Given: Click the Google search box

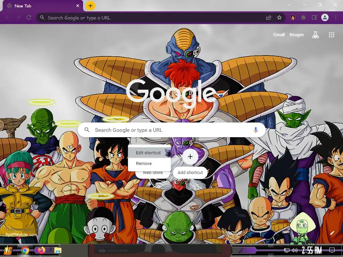Looking at the screenshot, I should tap(172, 130).
